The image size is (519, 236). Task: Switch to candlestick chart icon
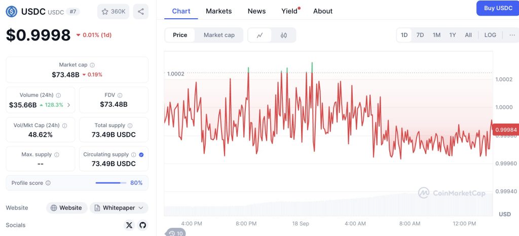click(x=283, y=35)
